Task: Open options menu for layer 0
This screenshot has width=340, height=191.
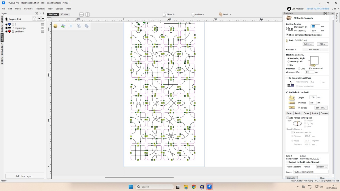Action: point(42,24)
